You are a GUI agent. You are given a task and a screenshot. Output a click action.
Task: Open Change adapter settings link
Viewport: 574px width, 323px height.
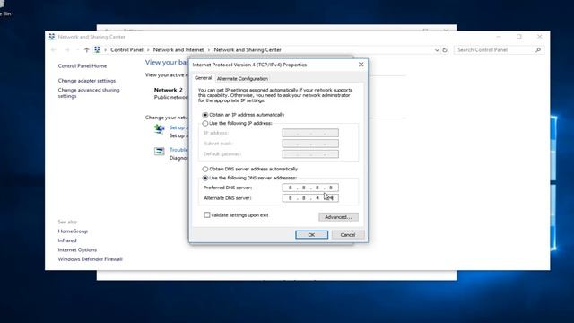87,81
